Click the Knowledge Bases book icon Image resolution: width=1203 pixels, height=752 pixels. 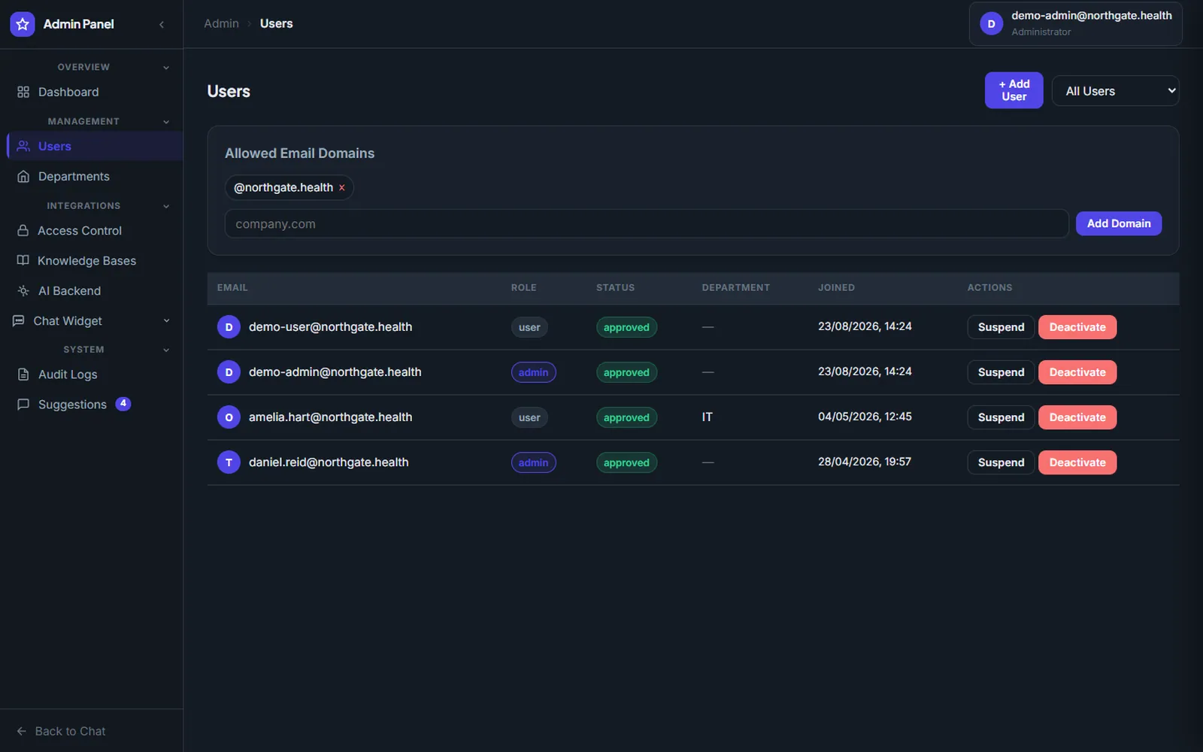point(23,260)
